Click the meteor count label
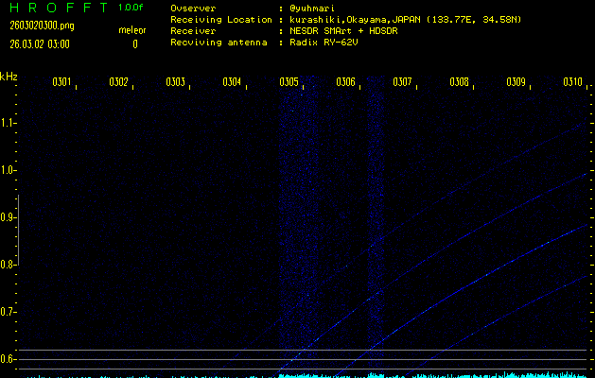 tap(132, 30)
